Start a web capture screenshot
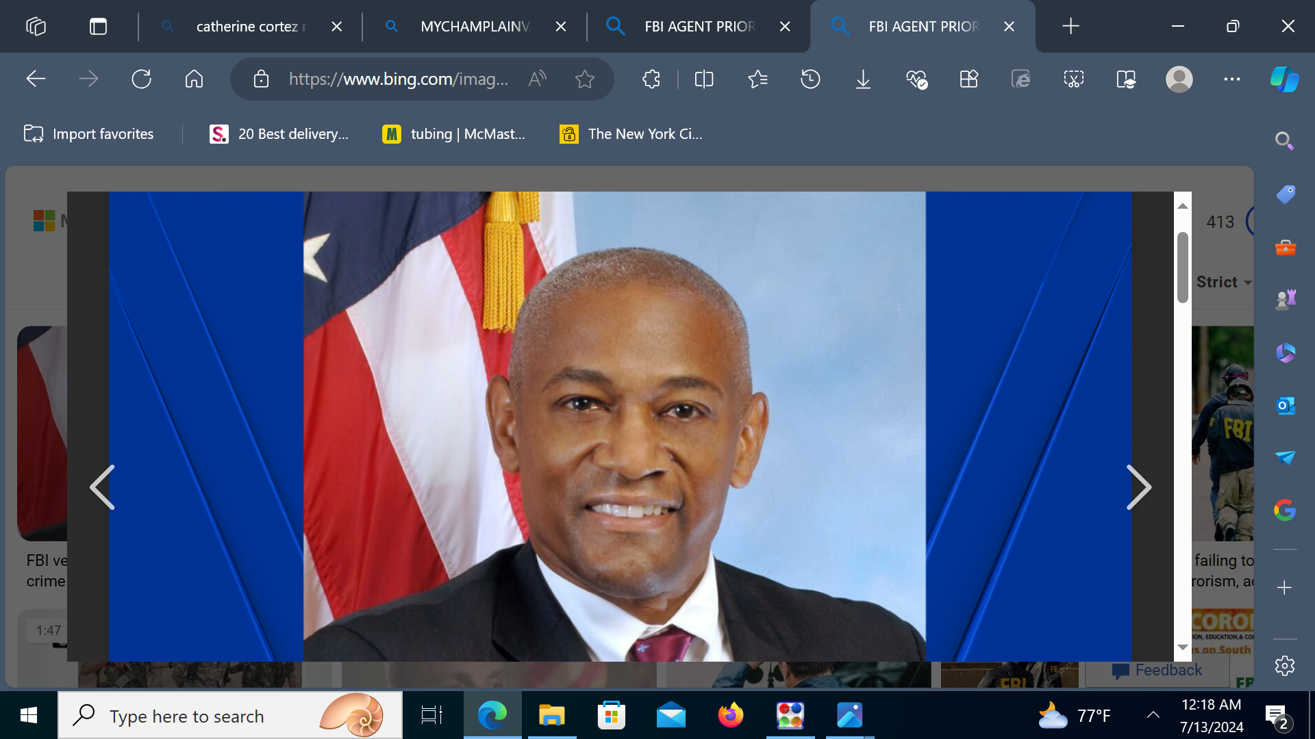Screen dimensions: 1315x739 pos(1074,79)
